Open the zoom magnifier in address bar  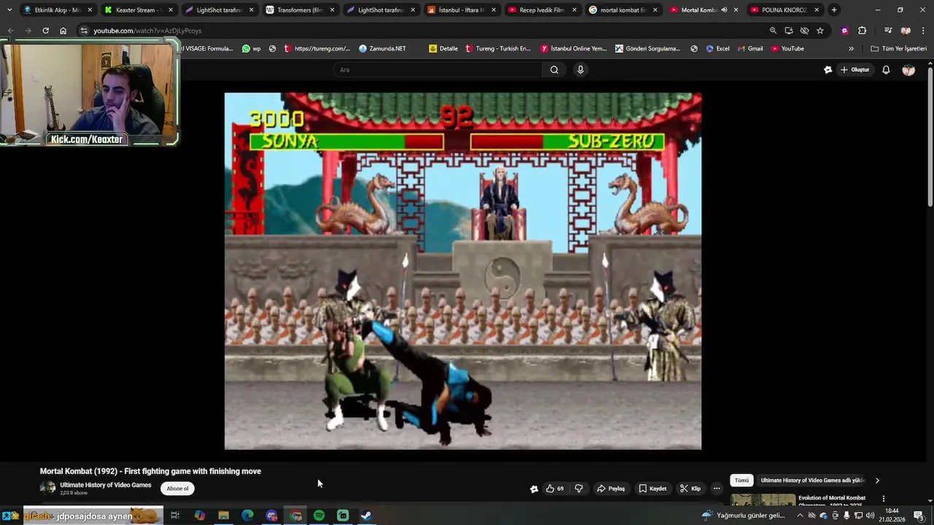[x=773, y=31]
